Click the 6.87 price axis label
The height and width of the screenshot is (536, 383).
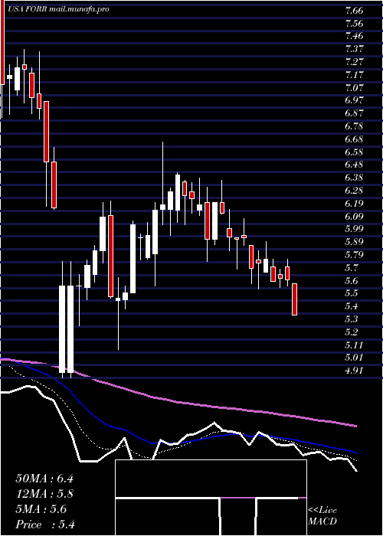[x=354, y=113]
